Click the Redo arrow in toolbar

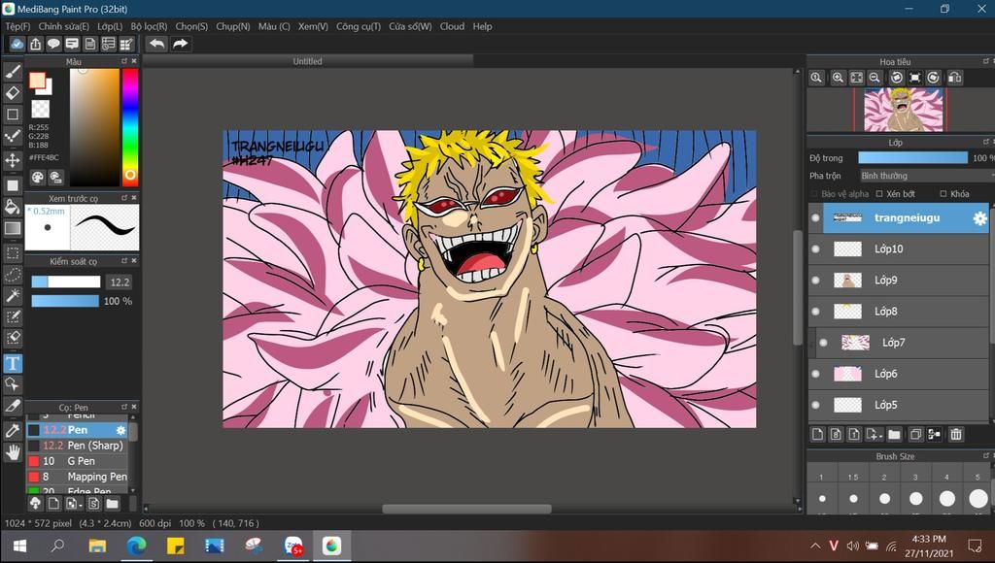click(180, 44)
